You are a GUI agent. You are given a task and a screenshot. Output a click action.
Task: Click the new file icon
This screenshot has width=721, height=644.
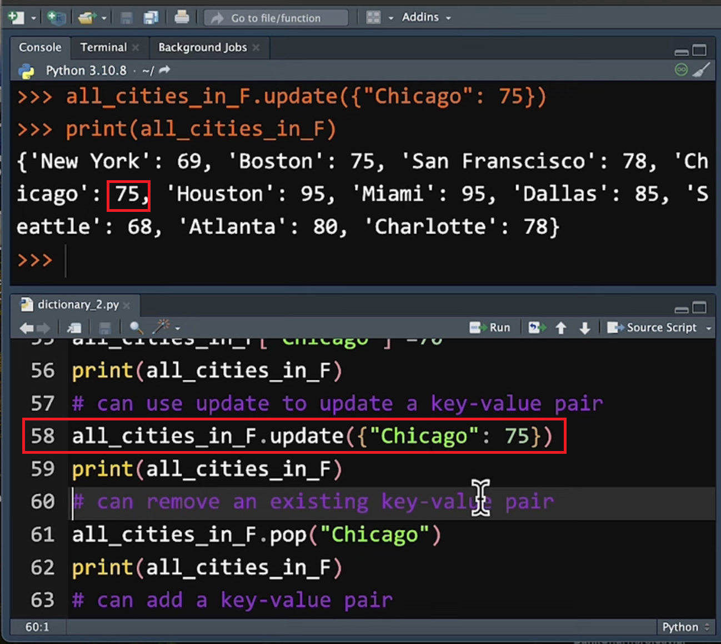tap(16, 18)
